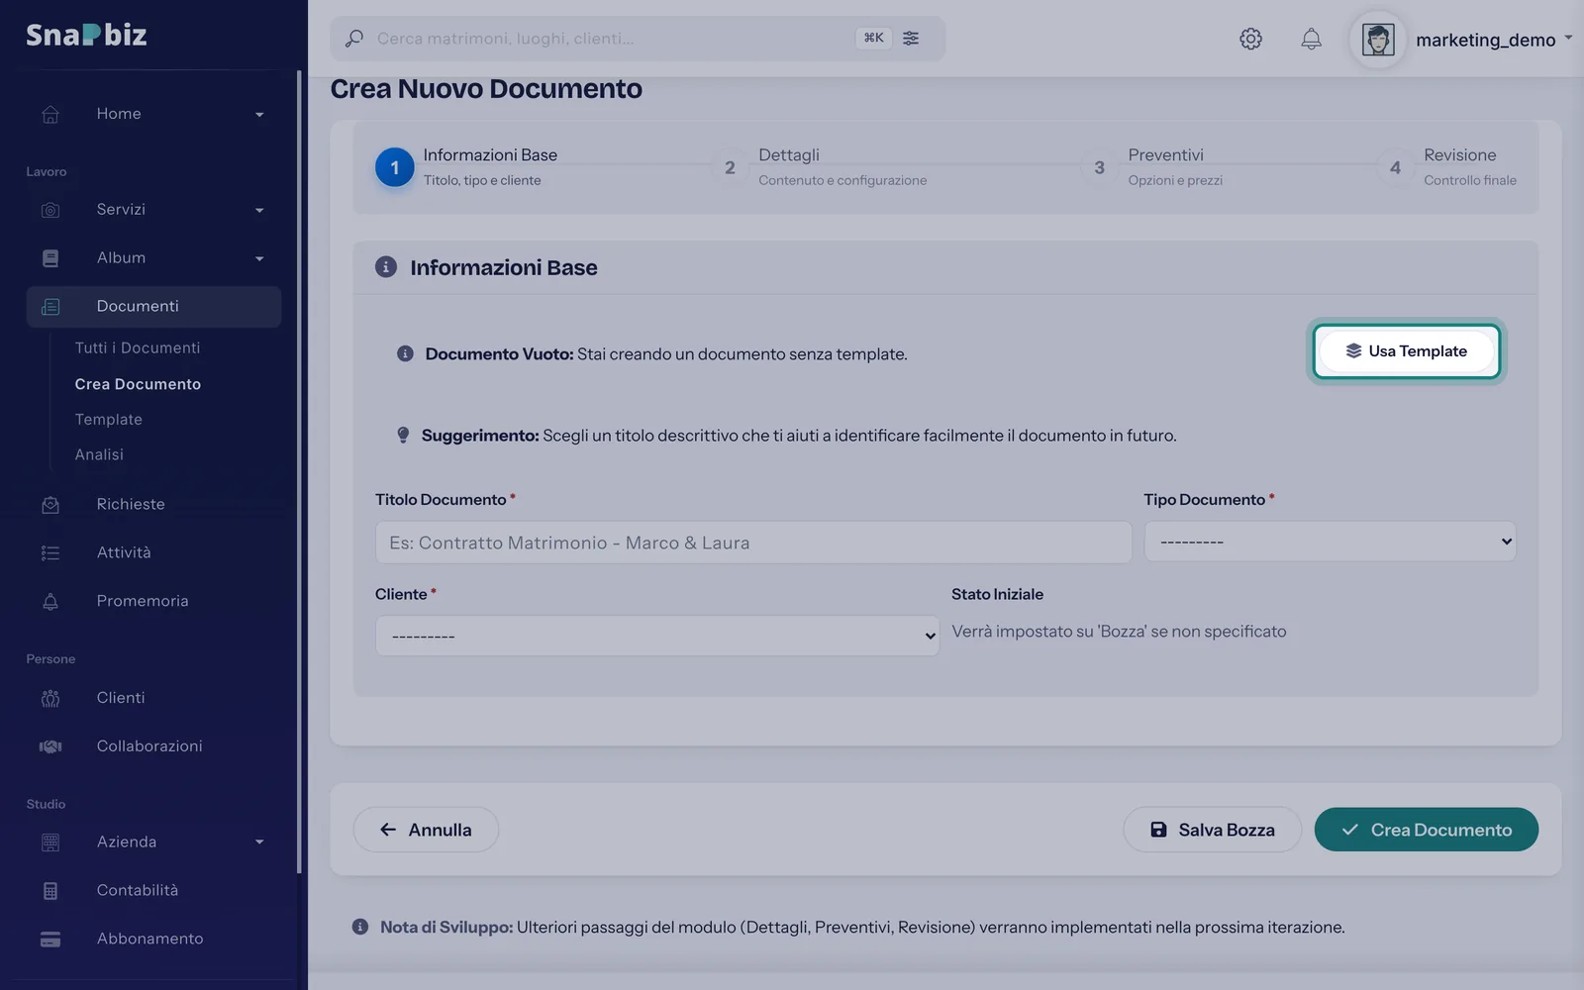Click the Contabilità calculator icon
The height and width of the screenshot is (990, 1584).
50,891
